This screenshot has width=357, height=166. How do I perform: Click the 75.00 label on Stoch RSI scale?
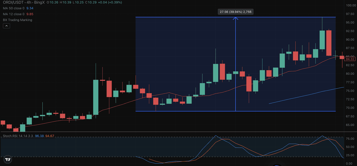(x=350, y=139)
